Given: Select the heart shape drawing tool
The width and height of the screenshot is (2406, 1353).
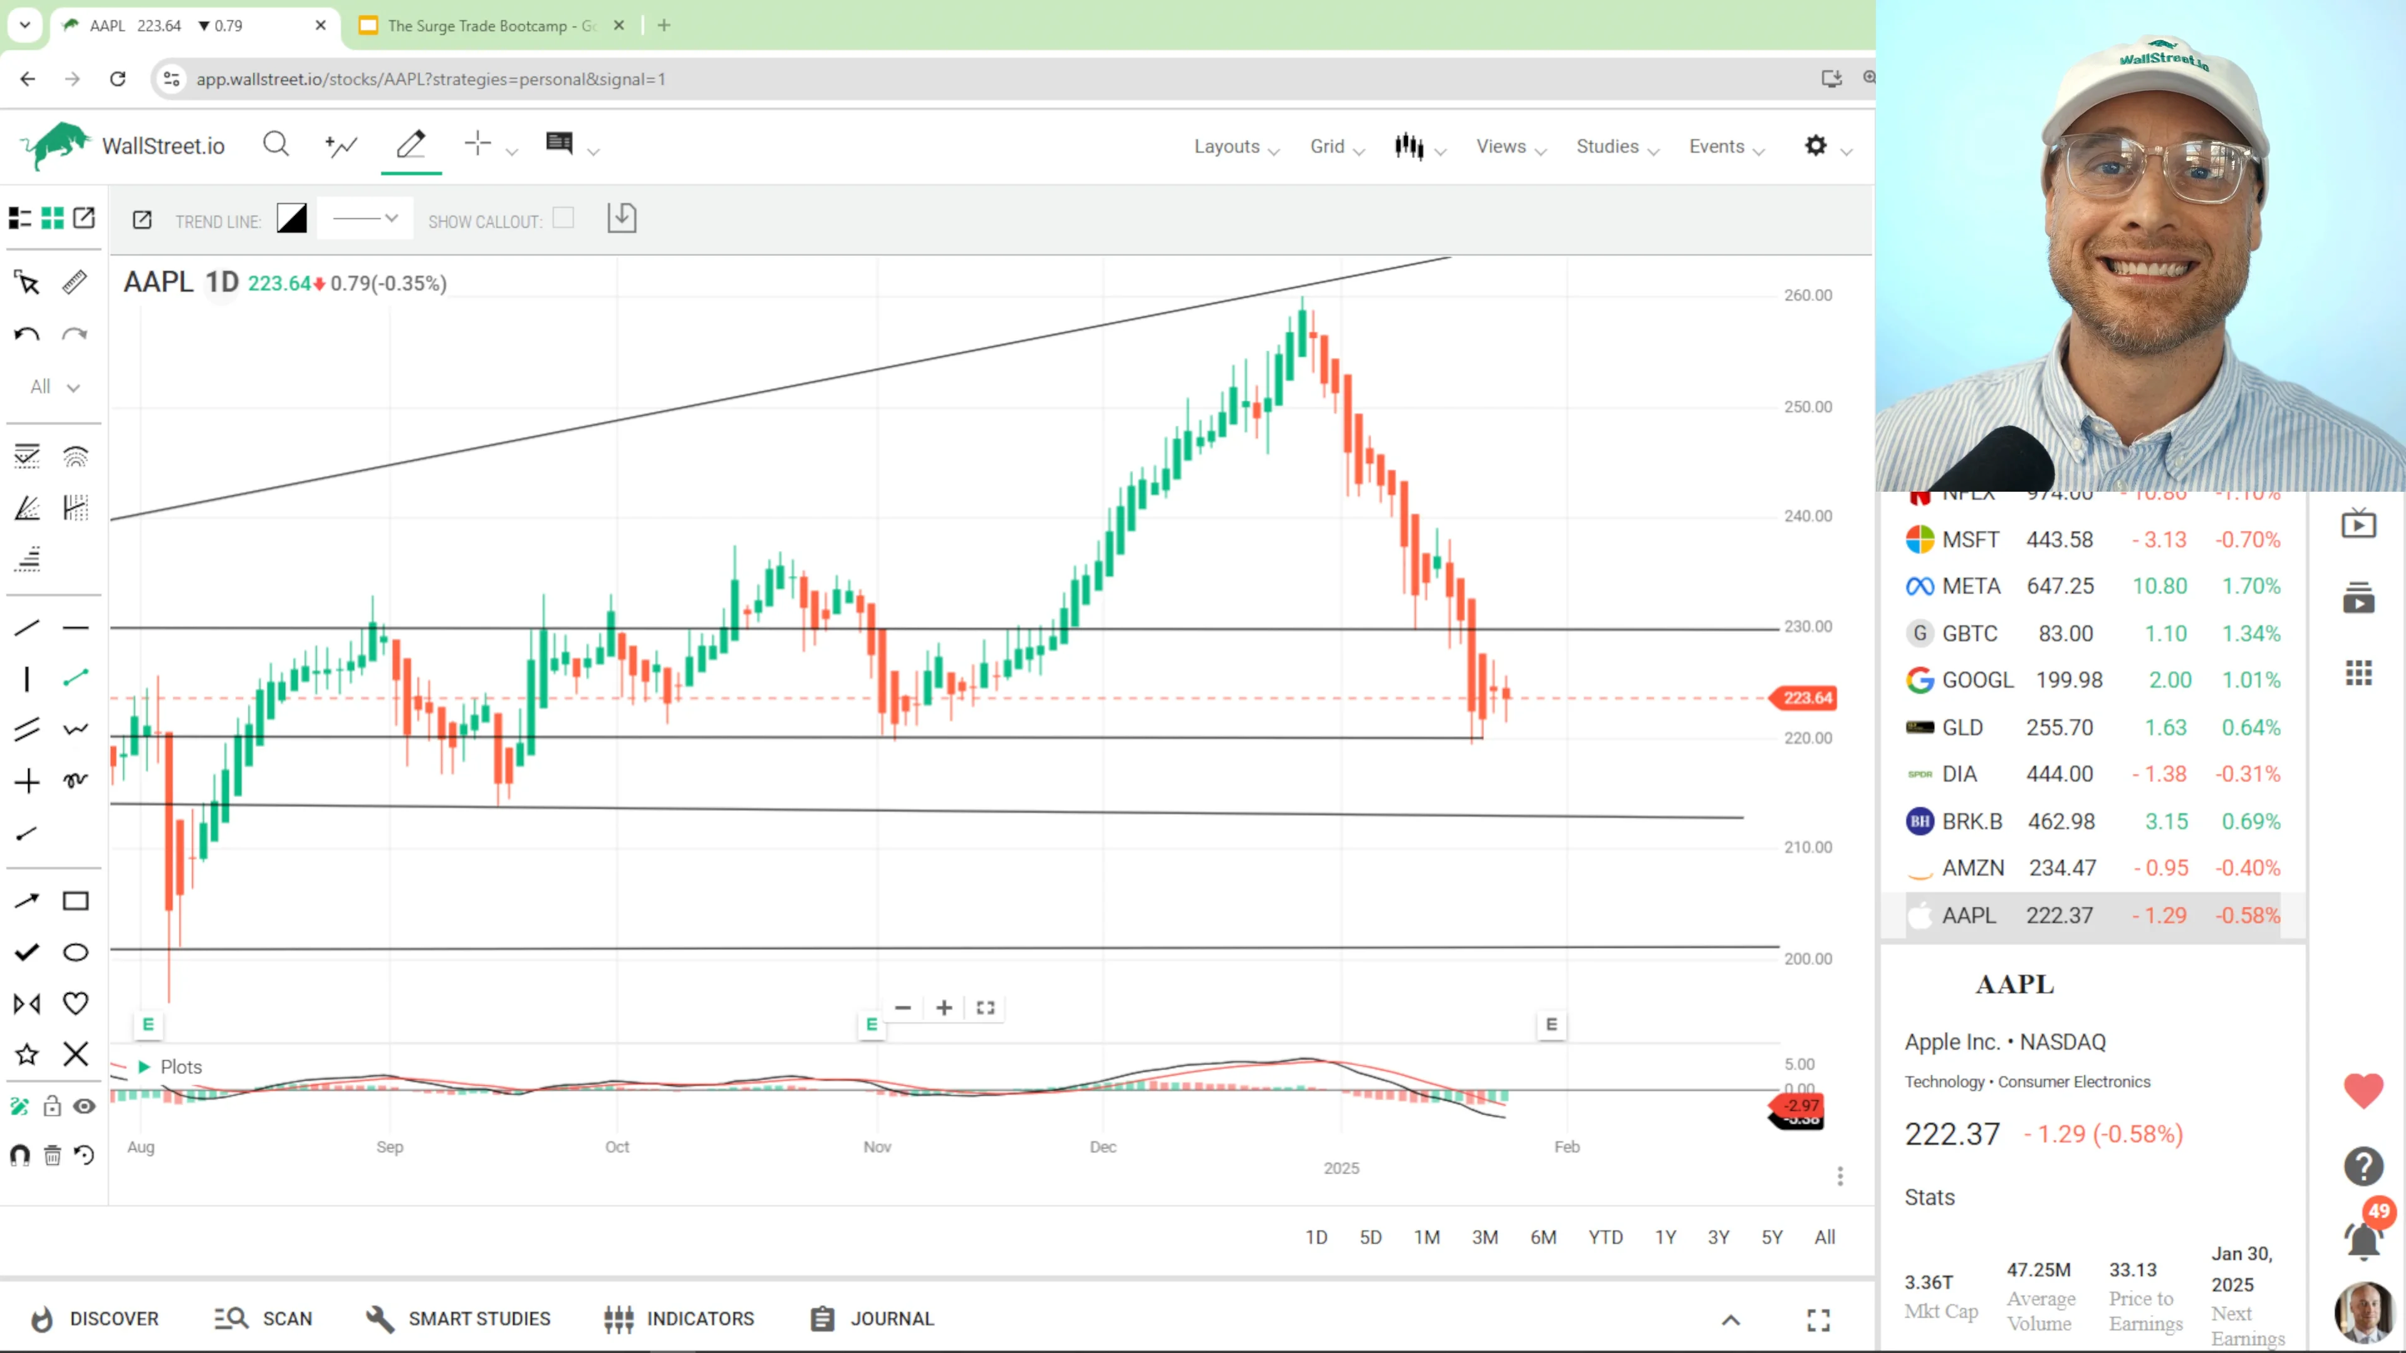Looking at the screenshot, I should (x=75, y=1003).
